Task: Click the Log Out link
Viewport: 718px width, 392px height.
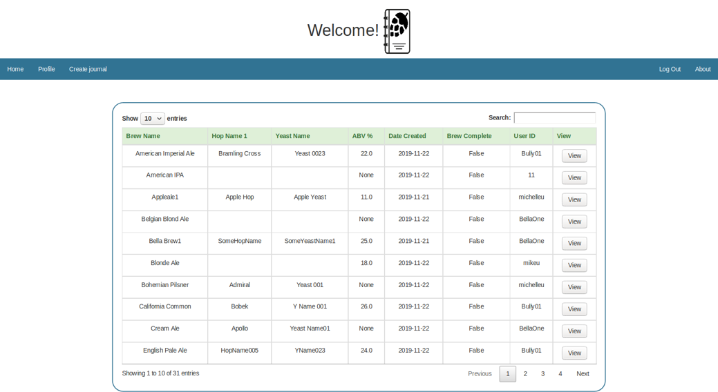Action: (669, 69)
